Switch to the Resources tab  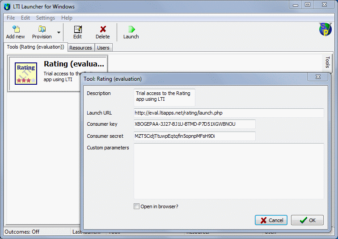pyautogui.click(x=80, y=48)
